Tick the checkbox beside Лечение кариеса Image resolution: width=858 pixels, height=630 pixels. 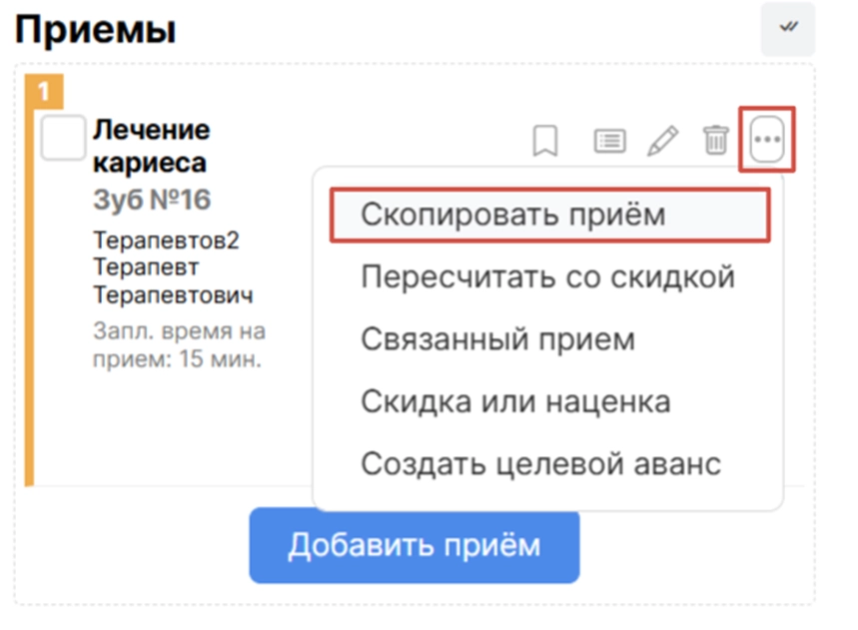pos(63,136)
